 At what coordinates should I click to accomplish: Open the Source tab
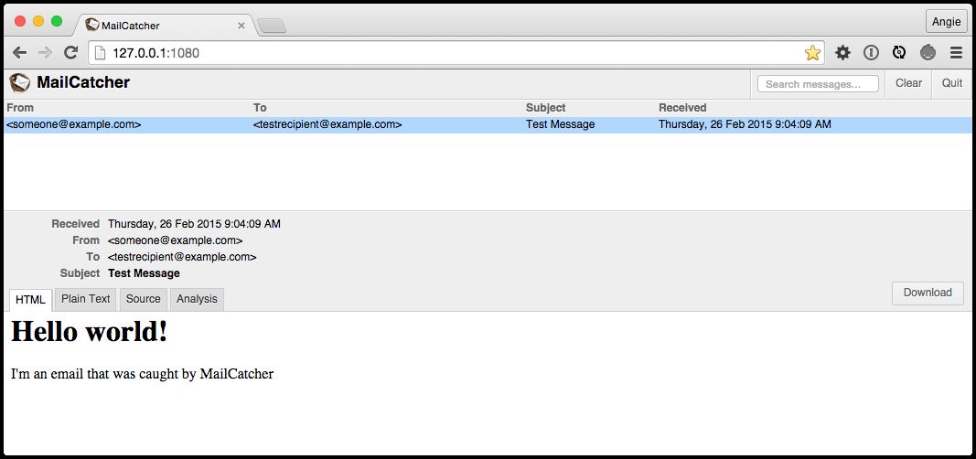coord(144,299)
